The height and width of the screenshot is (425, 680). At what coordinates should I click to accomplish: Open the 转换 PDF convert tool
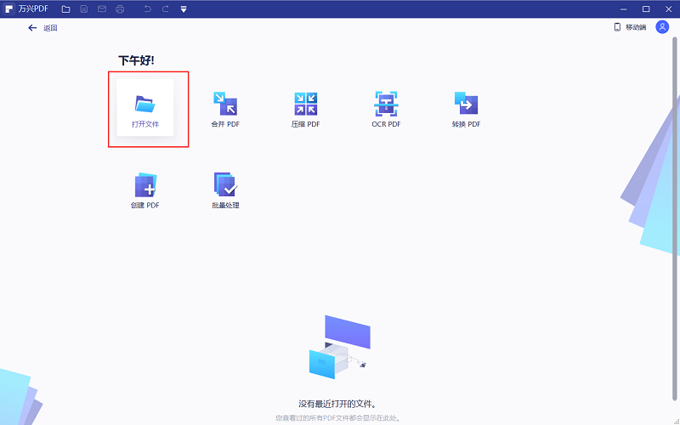tap(466, 108)
